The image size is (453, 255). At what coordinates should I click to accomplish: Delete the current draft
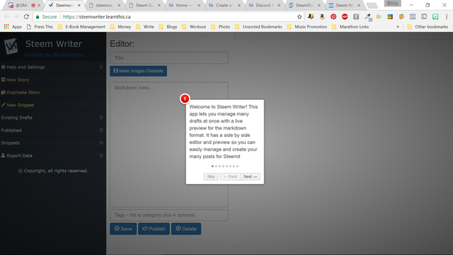pyautogui.click(x=186, y=229)
